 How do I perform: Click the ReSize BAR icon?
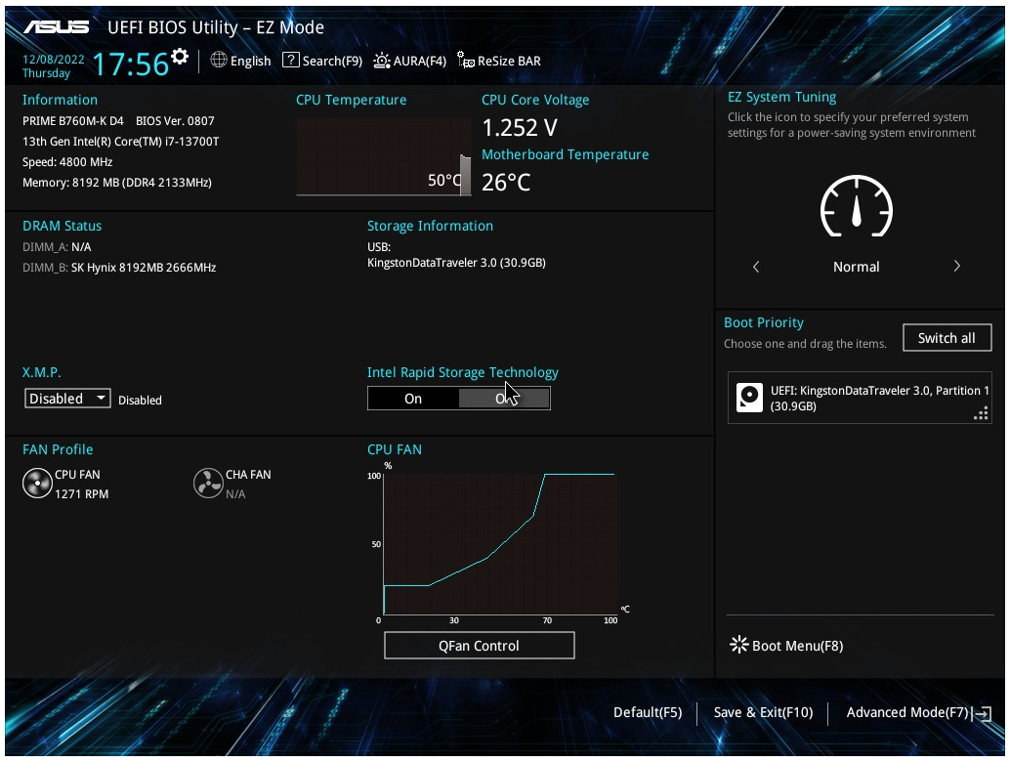(x=466, y=60)
